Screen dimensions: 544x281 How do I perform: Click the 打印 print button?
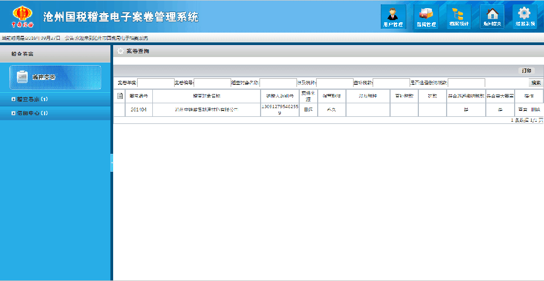tap(526, 71)
